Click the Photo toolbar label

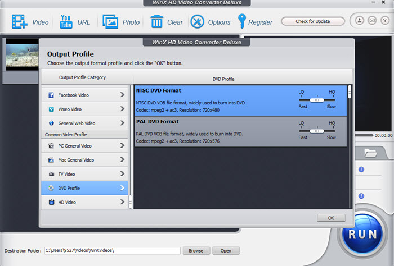pos(131,22)
